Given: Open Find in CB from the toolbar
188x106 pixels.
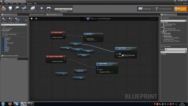Looking at the screenshot, I should pos(17,9).
